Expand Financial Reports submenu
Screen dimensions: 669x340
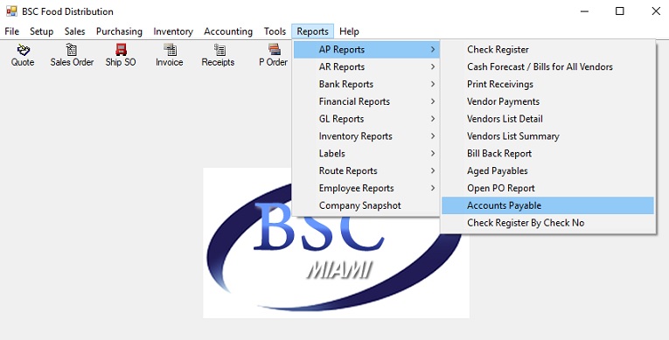tap(366, 101)
